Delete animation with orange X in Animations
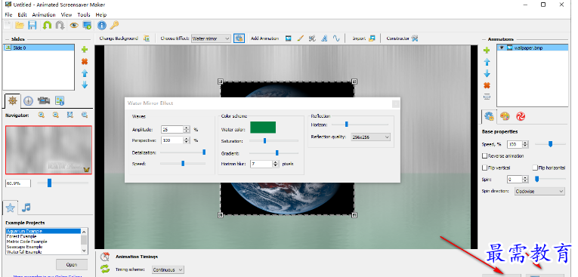The image size is (578, 277). pos(487,85)
